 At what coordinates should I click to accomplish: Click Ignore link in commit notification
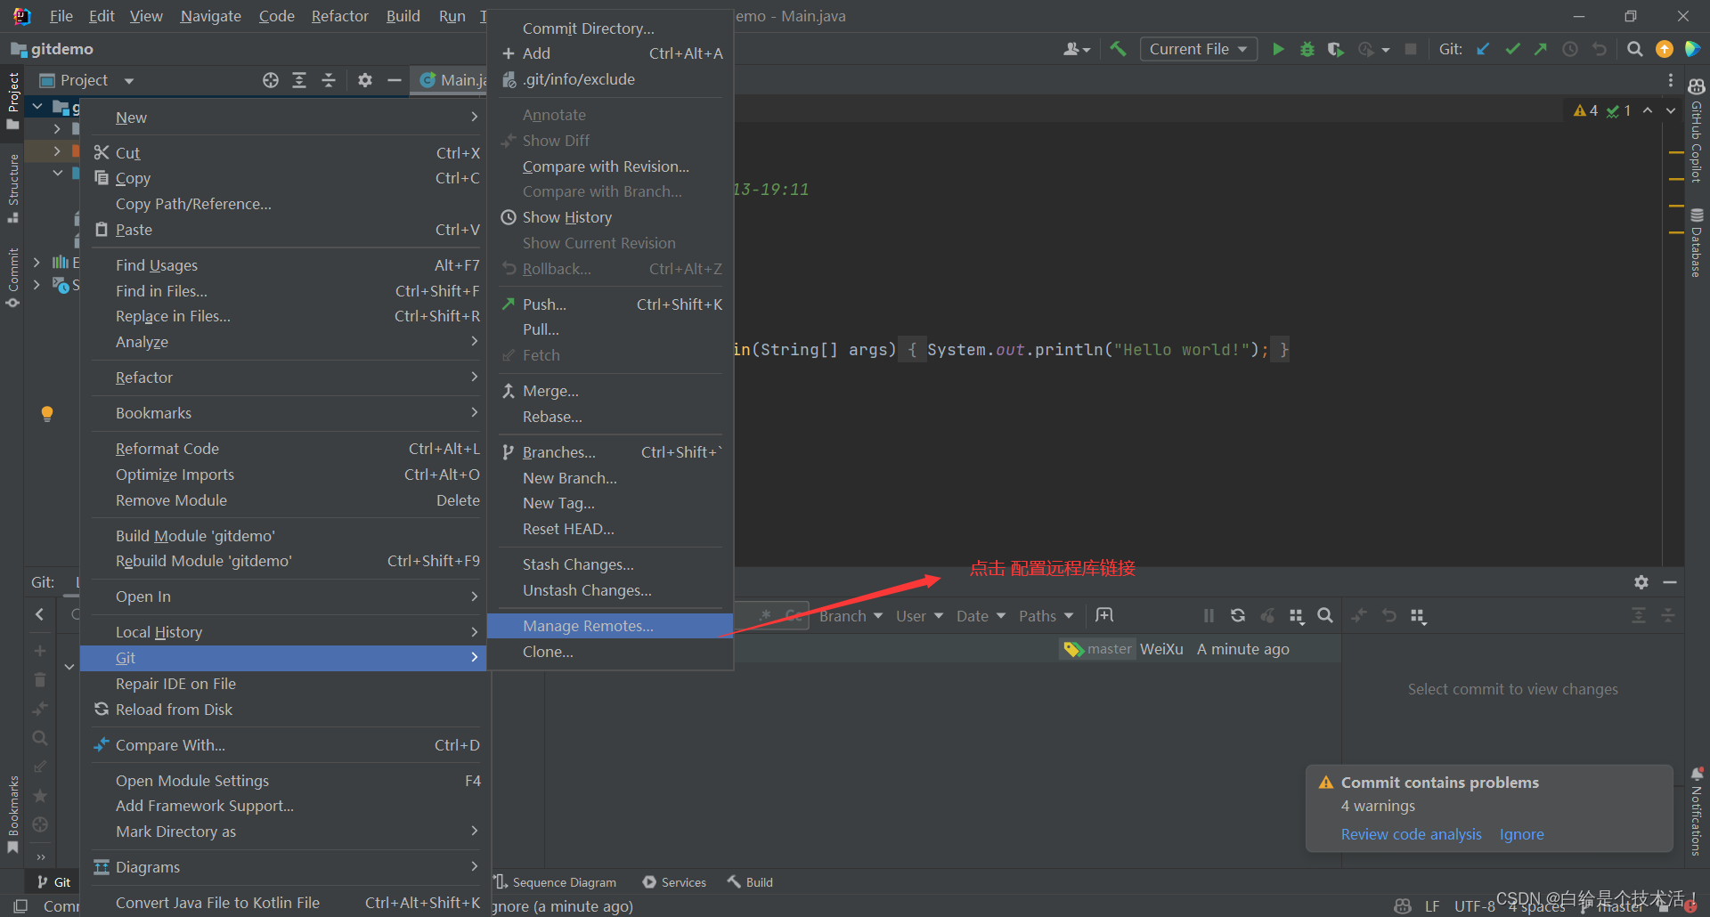pos(1521,834)
